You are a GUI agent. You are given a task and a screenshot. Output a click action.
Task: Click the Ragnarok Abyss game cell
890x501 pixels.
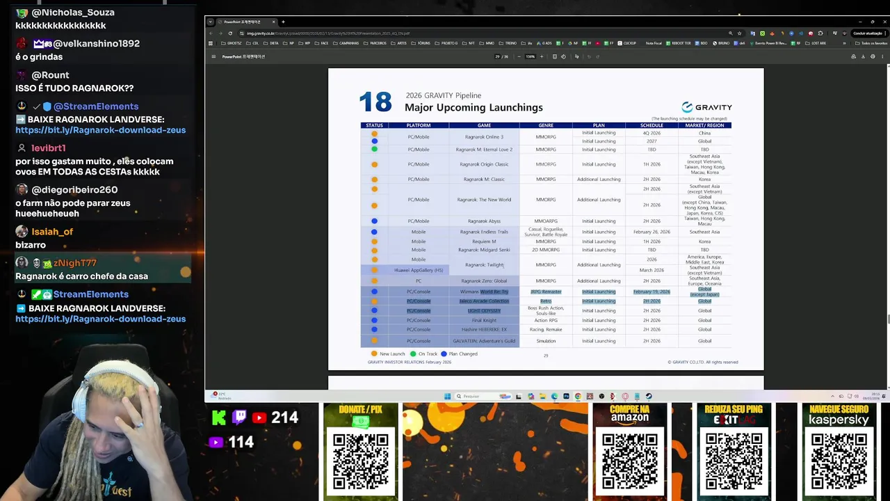484,221
